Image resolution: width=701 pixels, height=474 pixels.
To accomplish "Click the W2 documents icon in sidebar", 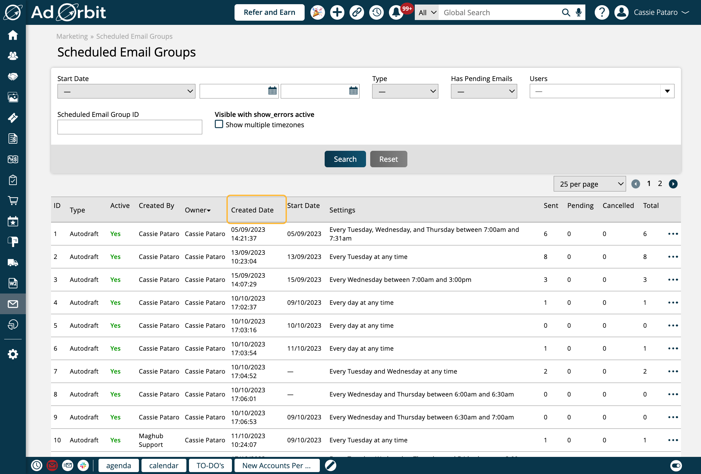I will pyautogui.click(x=13, y=283).
